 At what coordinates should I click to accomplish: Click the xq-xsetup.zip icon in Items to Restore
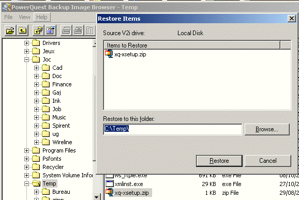pos(109,54)
